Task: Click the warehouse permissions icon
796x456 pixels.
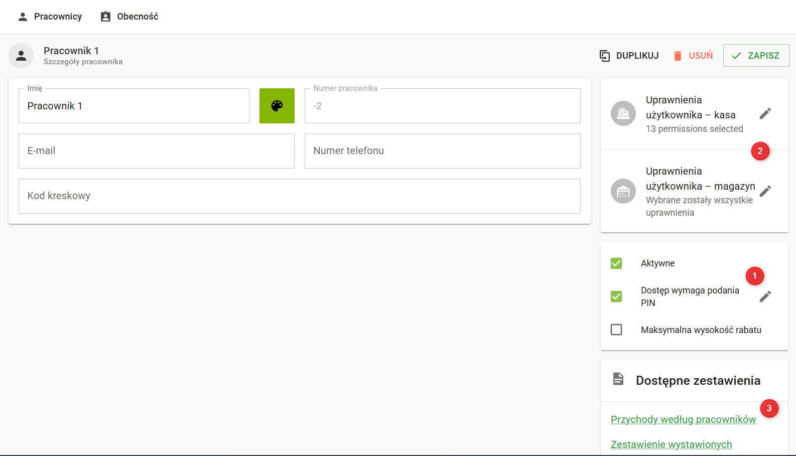Action: 623,191
